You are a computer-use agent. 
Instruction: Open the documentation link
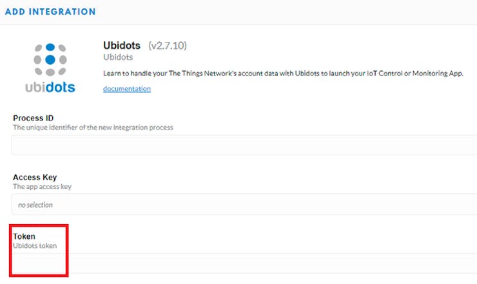[x=127, y=88]
